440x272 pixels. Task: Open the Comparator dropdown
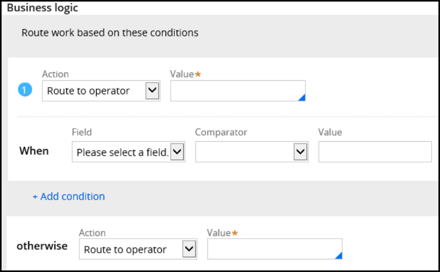[x=251, y=152]
